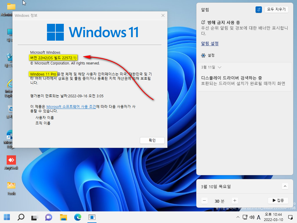Click the expiry date 2022-09-16 오전 3:05 text
The height and width of the screenshot is (223, 297).
point(86,96)
